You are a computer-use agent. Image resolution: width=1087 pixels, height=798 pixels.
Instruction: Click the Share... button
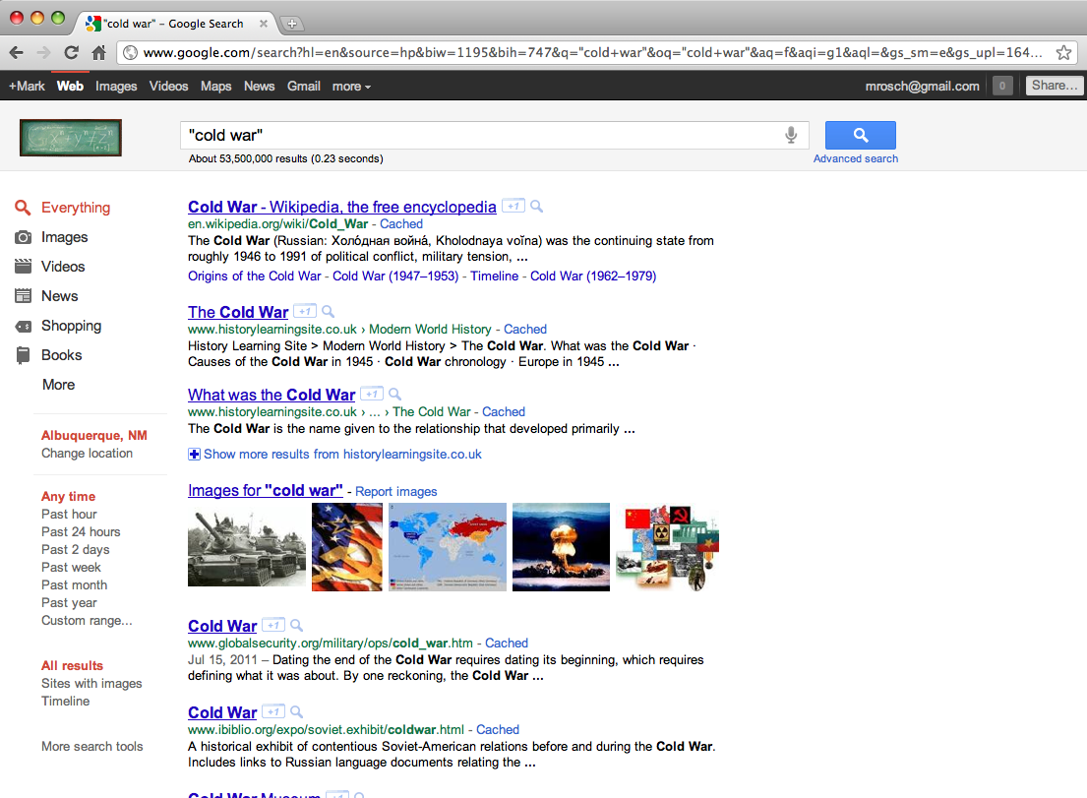click(1055, 86)
